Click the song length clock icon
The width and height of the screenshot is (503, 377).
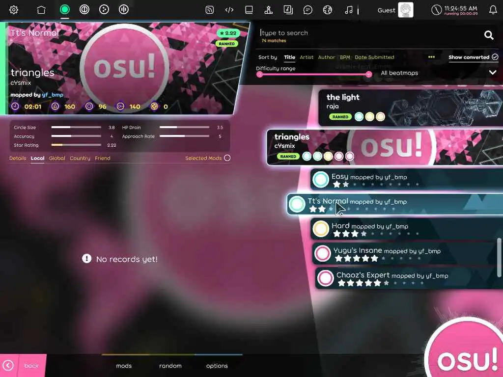(15, 107)
